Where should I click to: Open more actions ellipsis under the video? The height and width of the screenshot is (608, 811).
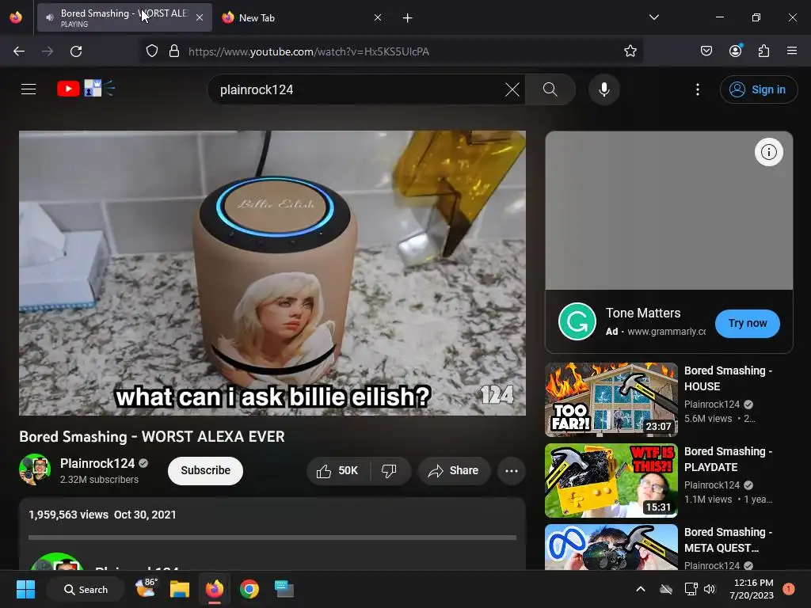511,470
